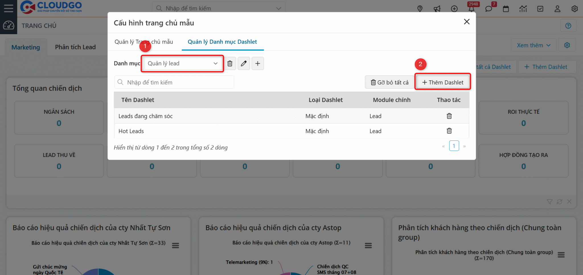Switch to Quản lý Trang chủ mẫu tab

click(144, 42)
